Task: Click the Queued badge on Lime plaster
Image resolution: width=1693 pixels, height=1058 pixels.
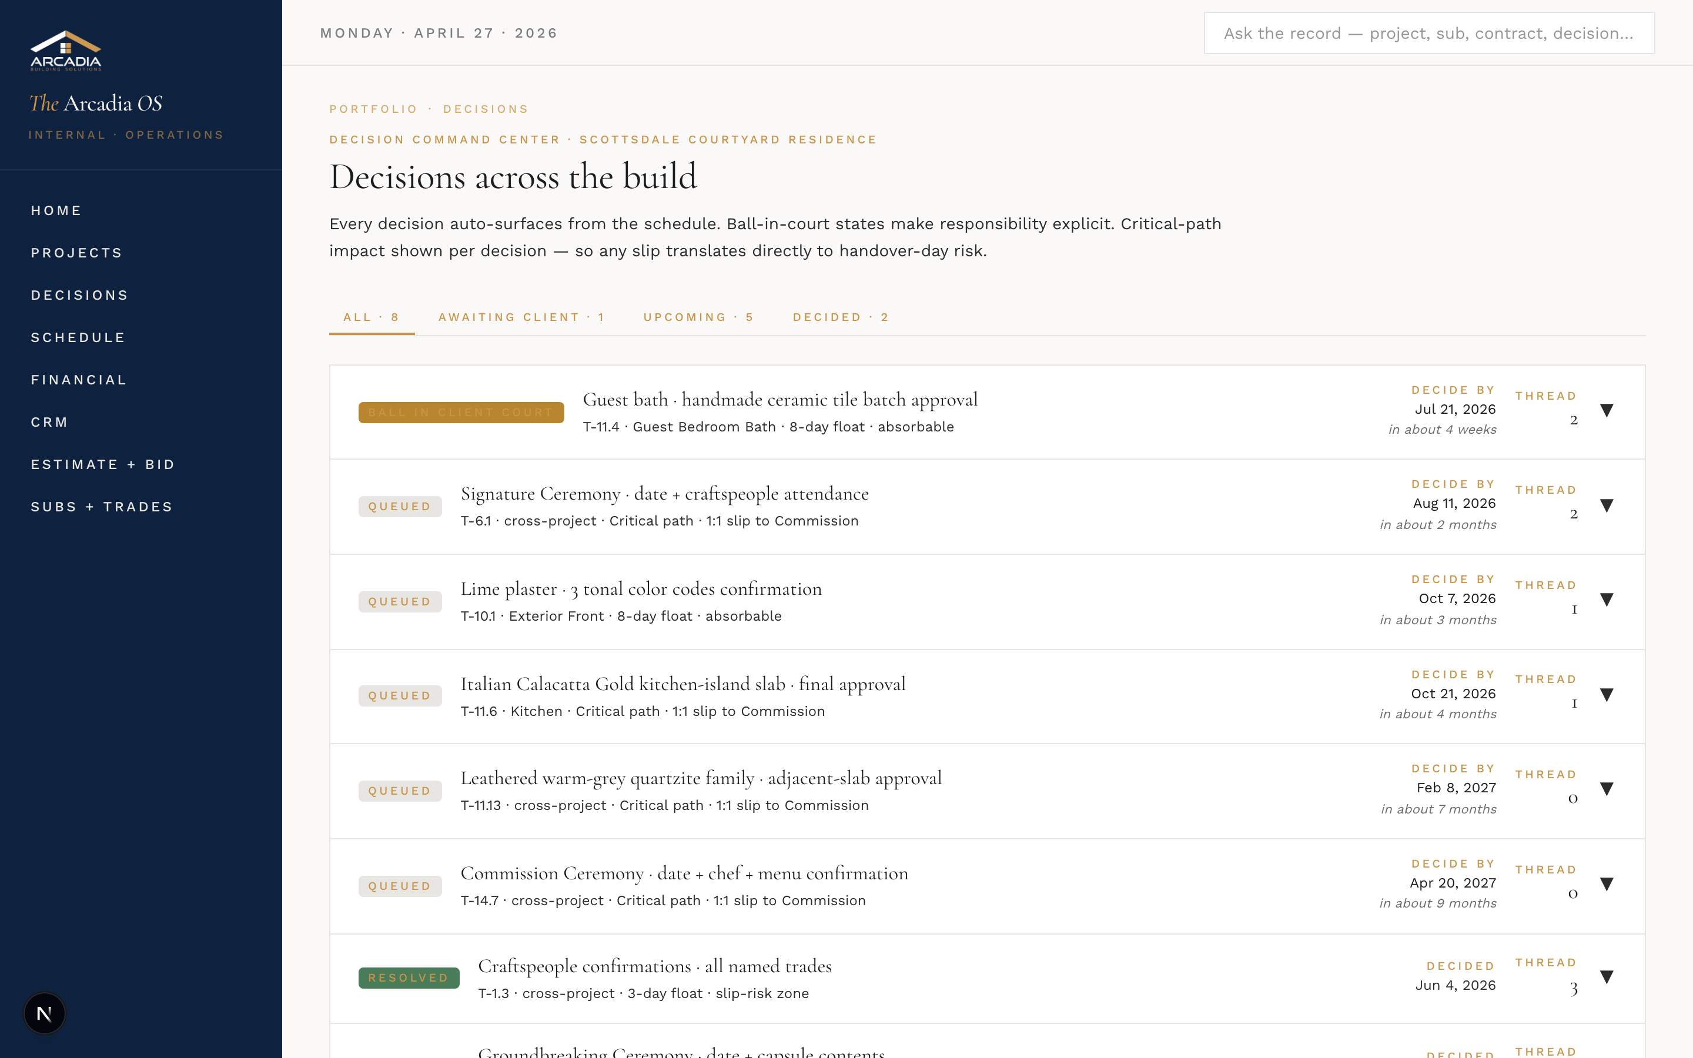Action: [x=400, y=602]
